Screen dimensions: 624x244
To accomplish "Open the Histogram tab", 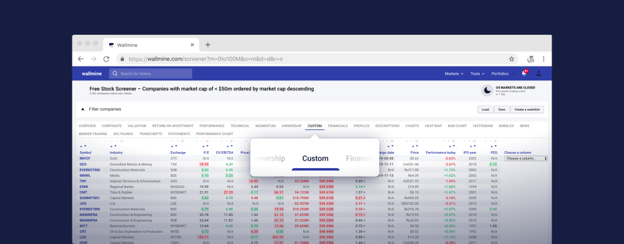I will pyautogui.click(x=483, y=126).
